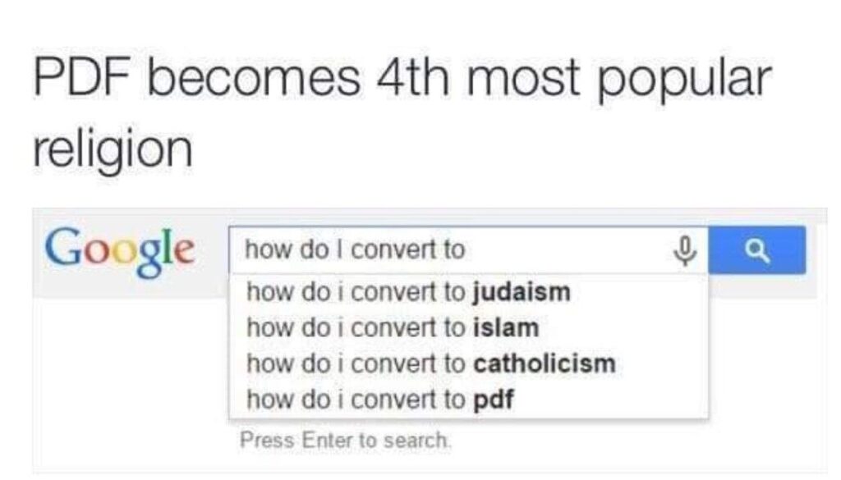Click the word "religion" in the headline
This screenshot has width=841, height=480.
click(113, 148)
